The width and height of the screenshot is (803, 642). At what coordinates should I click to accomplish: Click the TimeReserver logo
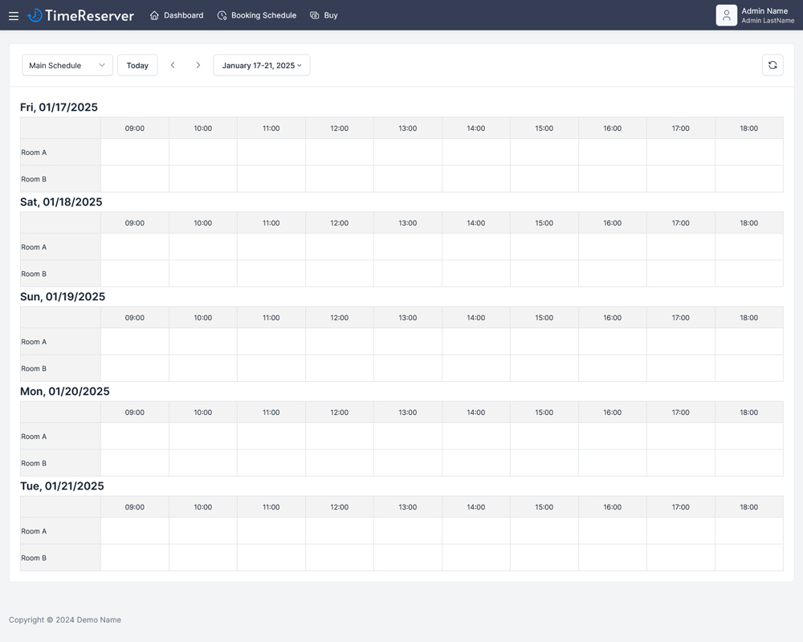coord(80,15)
